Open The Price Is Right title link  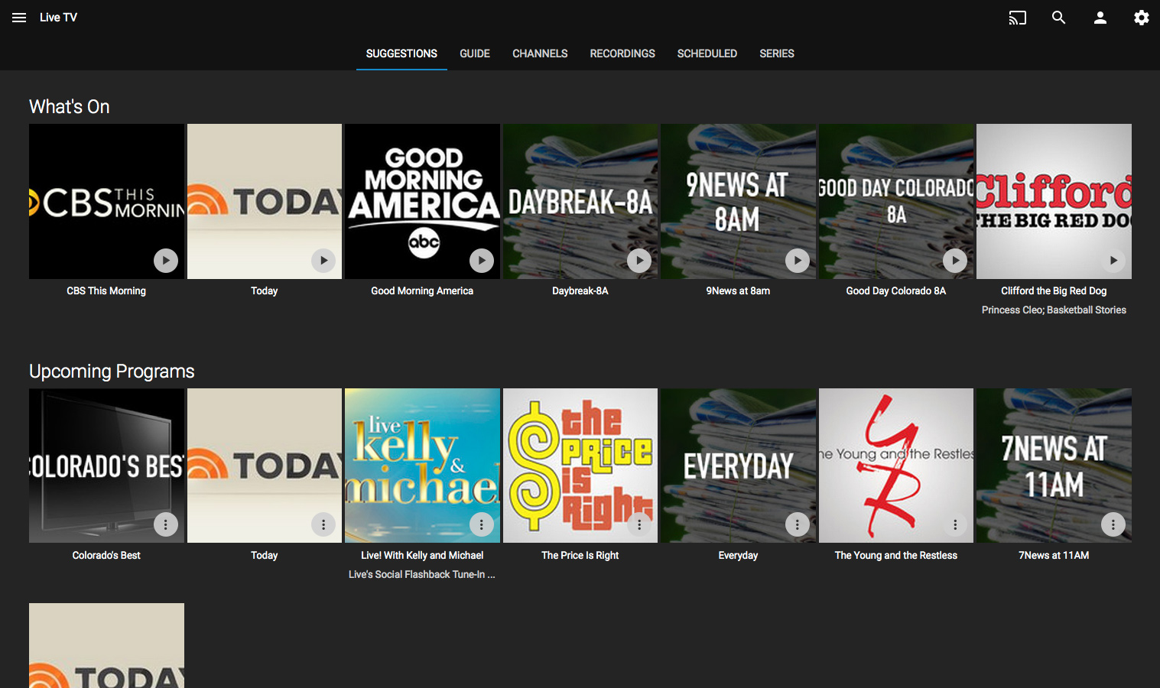tap(580, 556)
